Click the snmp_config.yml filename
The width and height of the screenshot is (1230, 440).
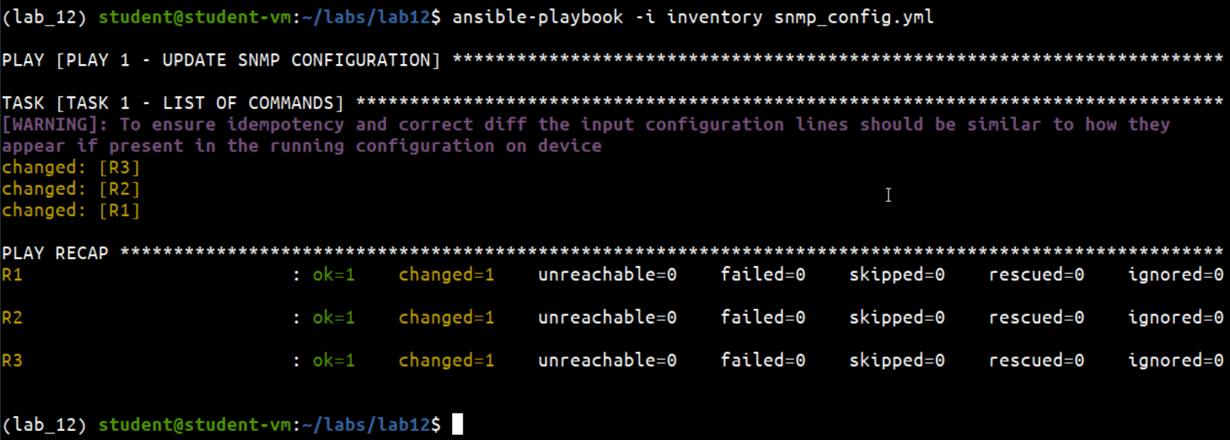coord(854,17)
